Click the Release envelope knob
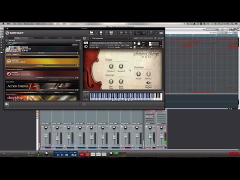The height and width of the screenshot is (180, 240). click(148, 73)
